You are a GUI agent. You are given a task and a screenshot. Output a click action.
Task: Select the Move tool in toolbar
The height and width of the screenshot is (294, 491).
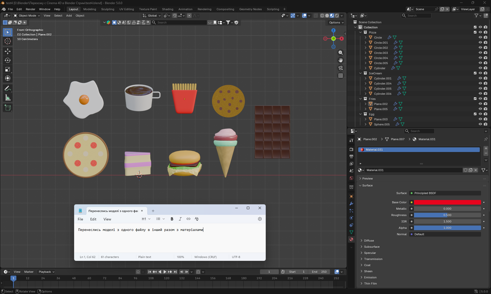click(7, 51)
